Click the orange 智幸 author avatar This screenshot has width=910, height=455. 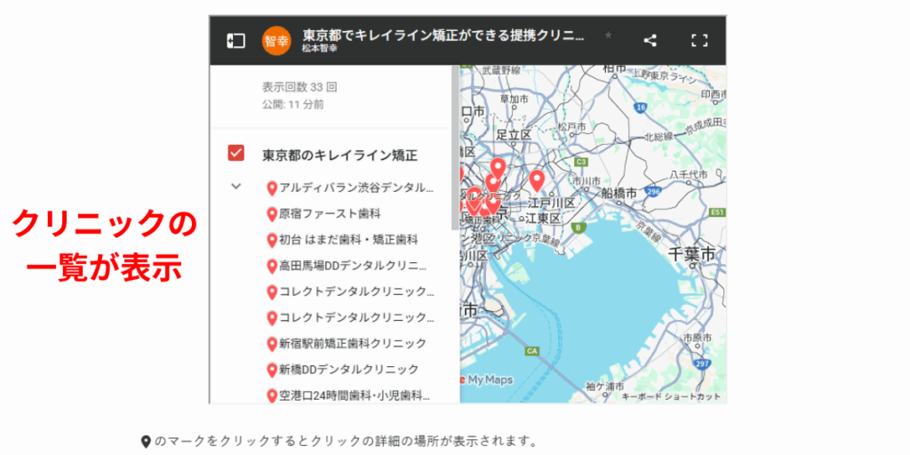277,41
